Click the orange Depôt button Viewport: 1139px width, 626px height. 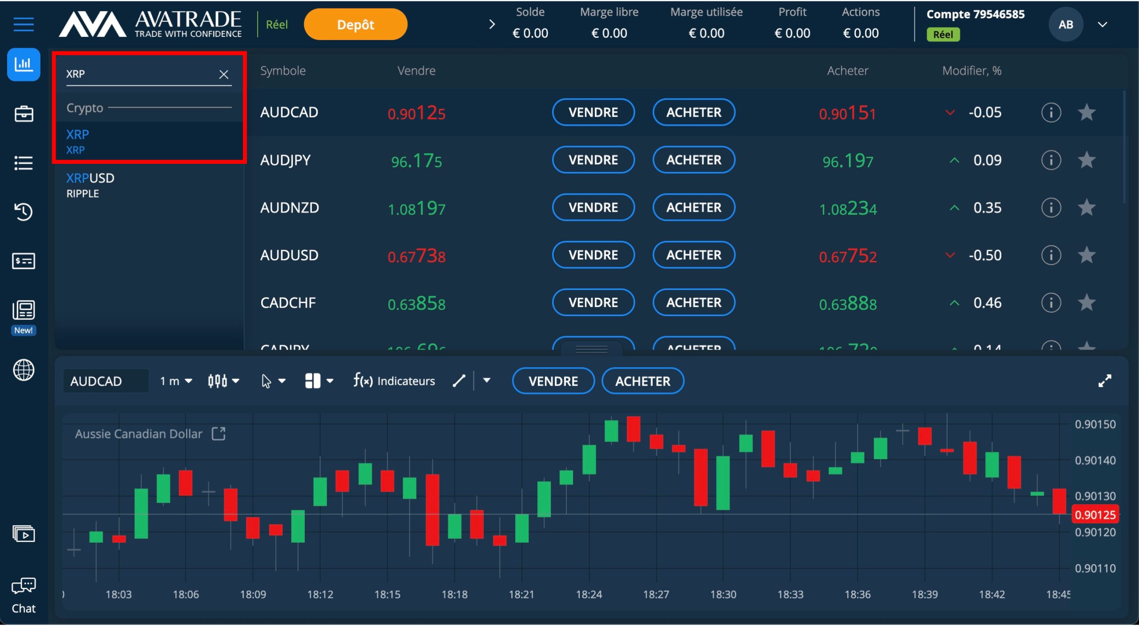(x=355, y=24)
